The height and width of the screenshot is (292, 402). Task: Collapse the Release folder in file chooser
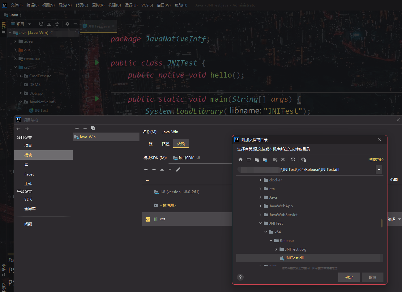(271, 240)
